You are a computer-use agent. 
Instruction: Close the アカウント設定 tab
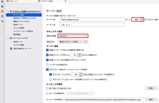(66, 1)
